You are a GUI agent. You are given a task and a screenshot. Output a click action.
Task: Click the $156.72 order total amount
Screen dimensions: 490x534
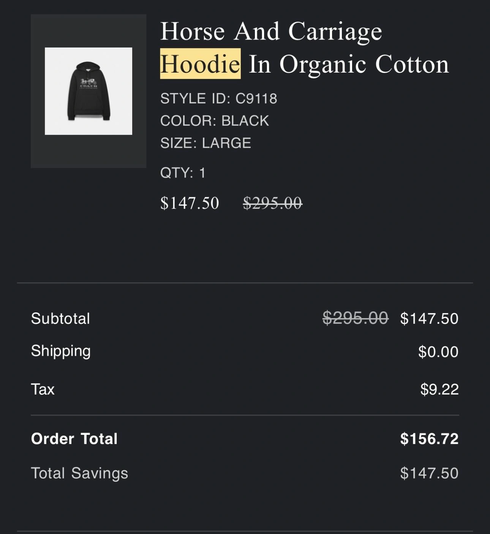point(429,439)
